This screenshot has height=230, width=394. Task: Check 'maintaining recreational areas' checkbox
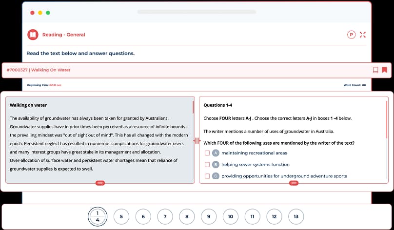[207, 153]
